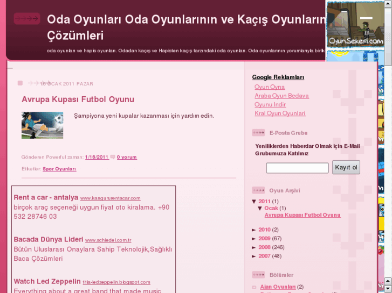The width and height of the screenshot is (392, 293).
Task: Click the arrows icon beside E-Posta Grubu
Action: coord(258,133)
